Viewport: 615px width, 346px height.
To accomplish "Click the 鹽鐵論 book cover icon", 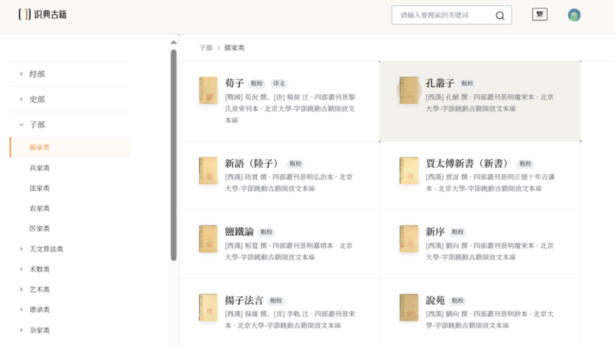I will [x=208, y=239].
